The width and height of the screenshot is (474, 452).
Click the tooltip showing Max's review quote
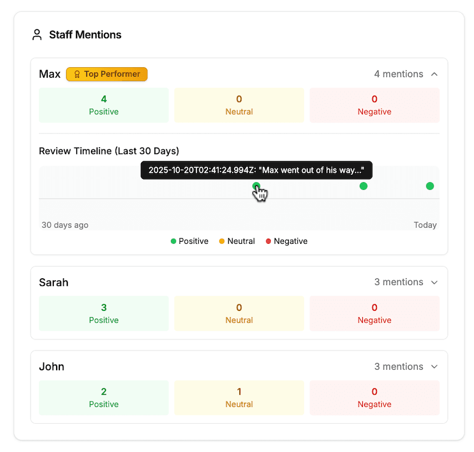point(256,170)
